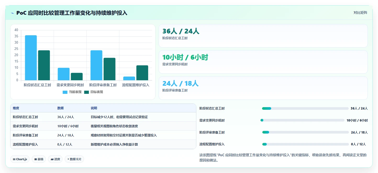Screen dimensions: 378x173
Task: Toggle the 目标表现 legend swatch
Action: point(86,92)
